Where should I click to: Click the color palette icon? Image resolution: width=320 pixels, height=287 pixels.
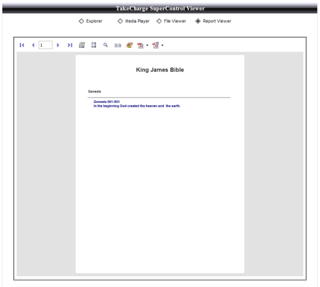(x=130, y=45)
